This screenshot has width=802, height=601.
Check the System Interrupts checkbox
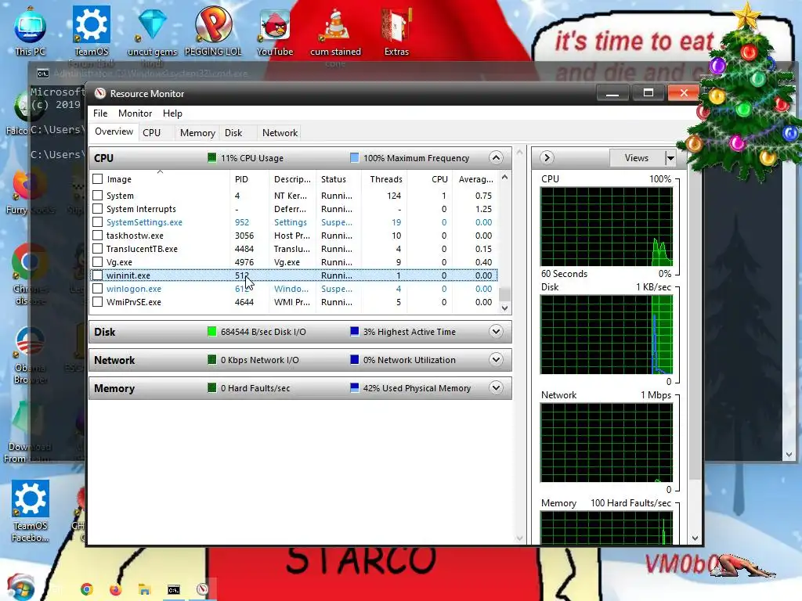pos(98,208)
